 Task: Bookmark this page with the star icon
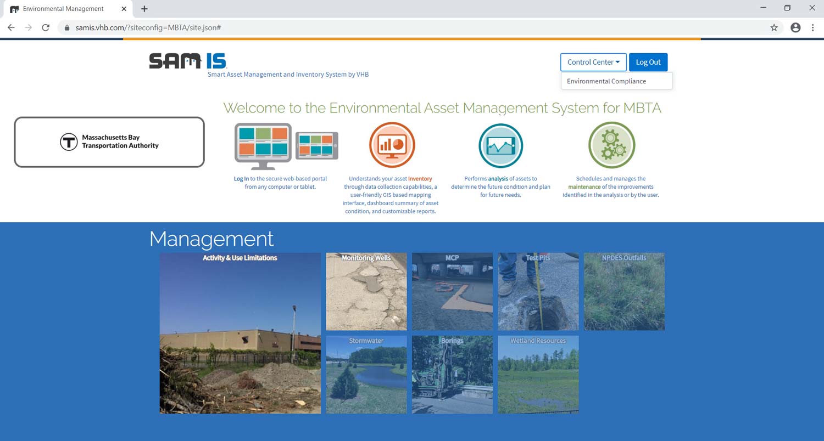tap(774, 27)
